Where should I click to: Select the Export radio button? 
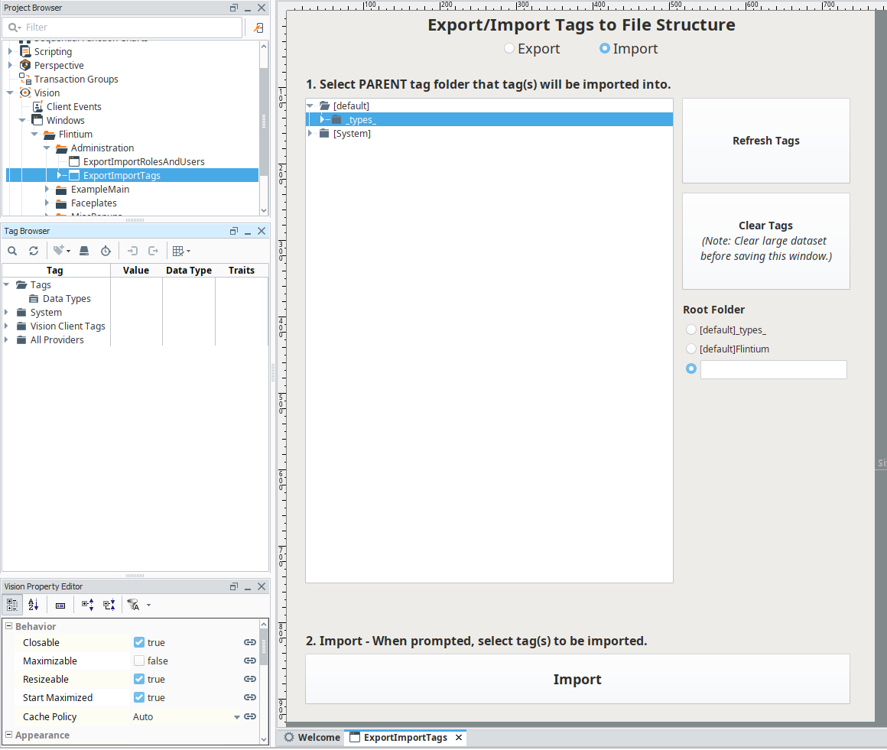pos(509,49)
